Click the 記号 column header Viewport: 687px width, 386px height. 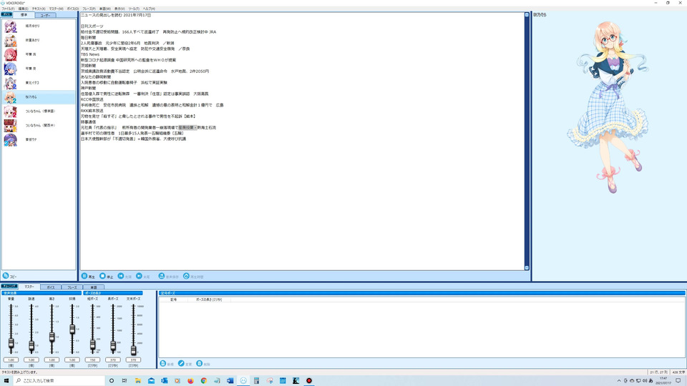click(x=173, y=300)
